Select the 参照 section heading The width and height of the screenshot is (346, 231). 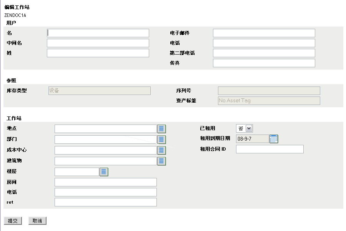tap(11, 81)
